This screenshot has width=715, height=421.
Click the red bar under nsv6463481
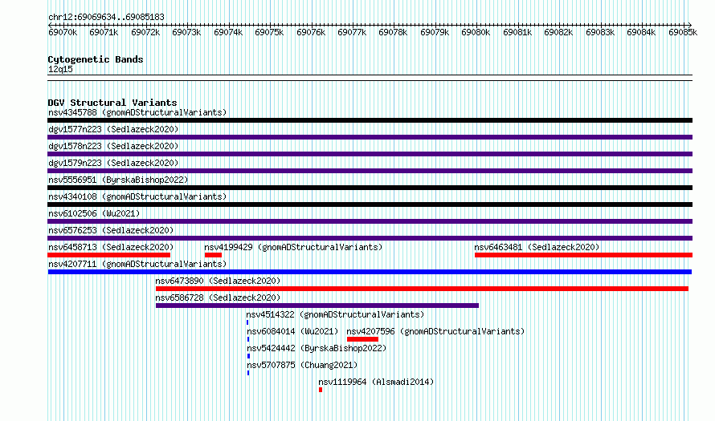point(584,255)
